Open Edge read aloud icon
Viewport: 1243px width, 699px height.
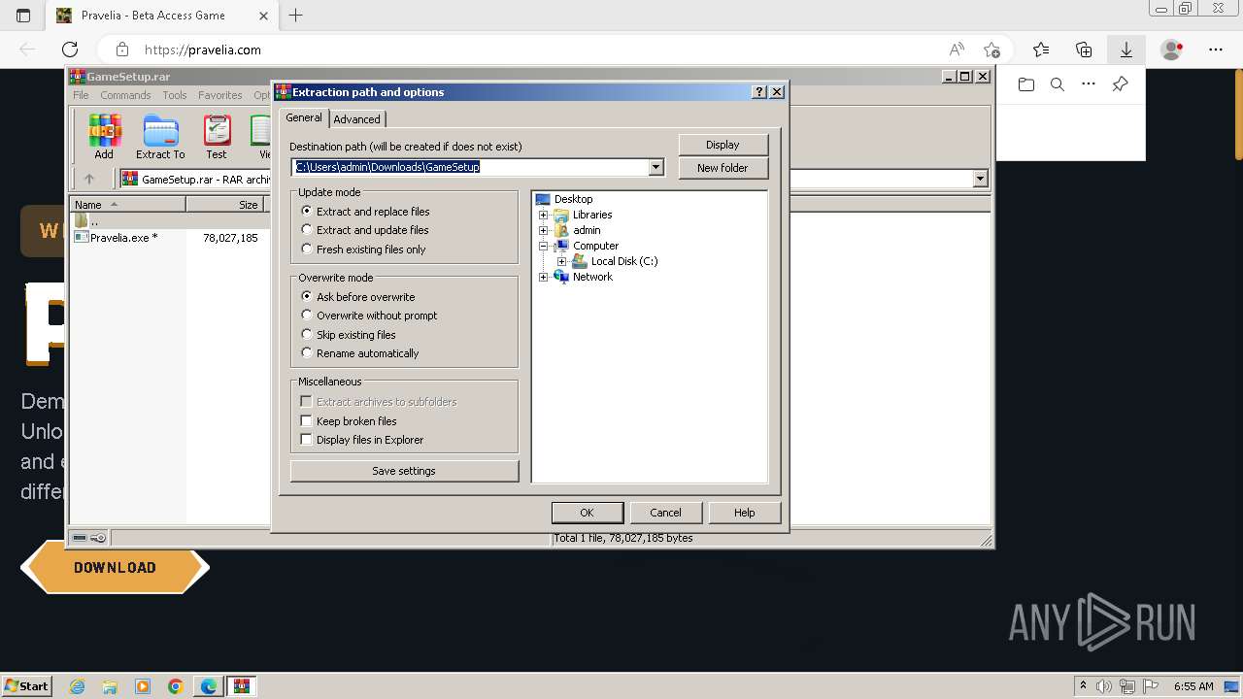click(957, 50)
